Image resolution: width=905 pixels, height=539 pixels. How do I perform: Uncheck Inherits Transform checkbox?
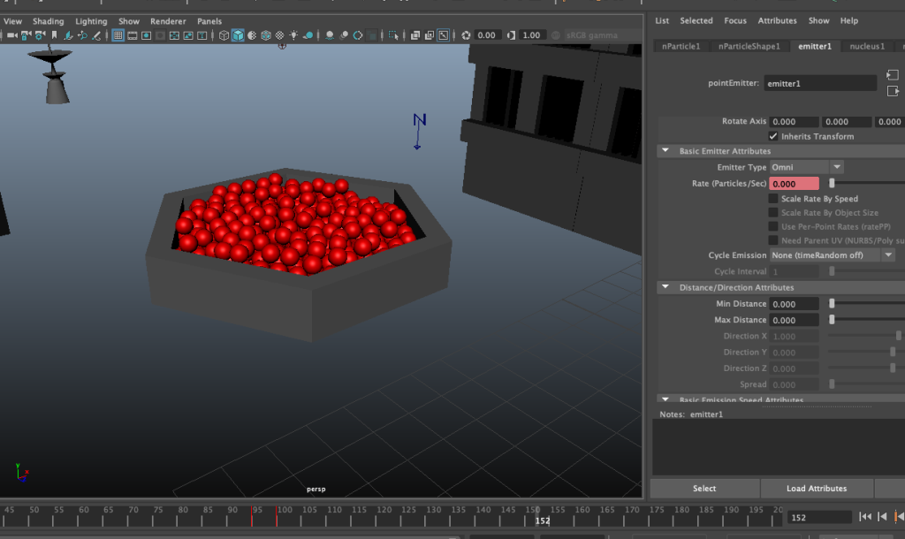(773, 137)
